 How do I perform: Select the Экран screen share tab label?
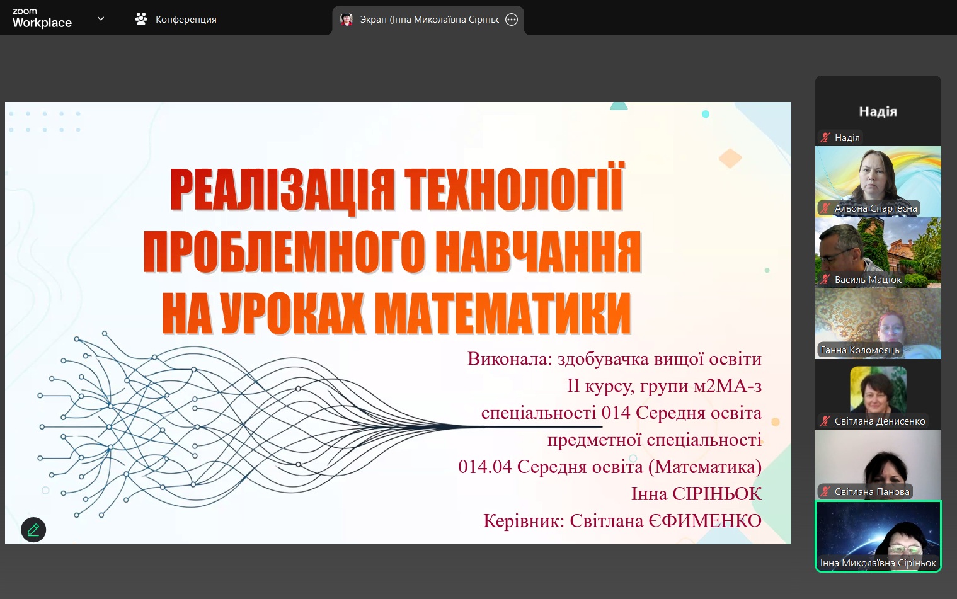(429, 20)
